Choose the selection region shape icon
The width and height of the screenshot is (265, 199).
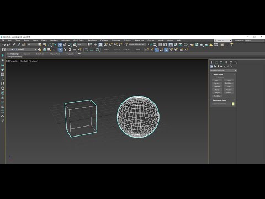coord(50,45)
